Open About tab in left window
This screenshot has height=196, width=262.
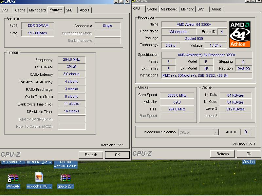[84, 10]
